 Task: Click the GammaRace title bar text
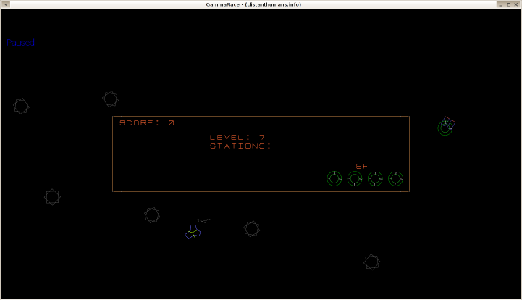pos(253,4)
